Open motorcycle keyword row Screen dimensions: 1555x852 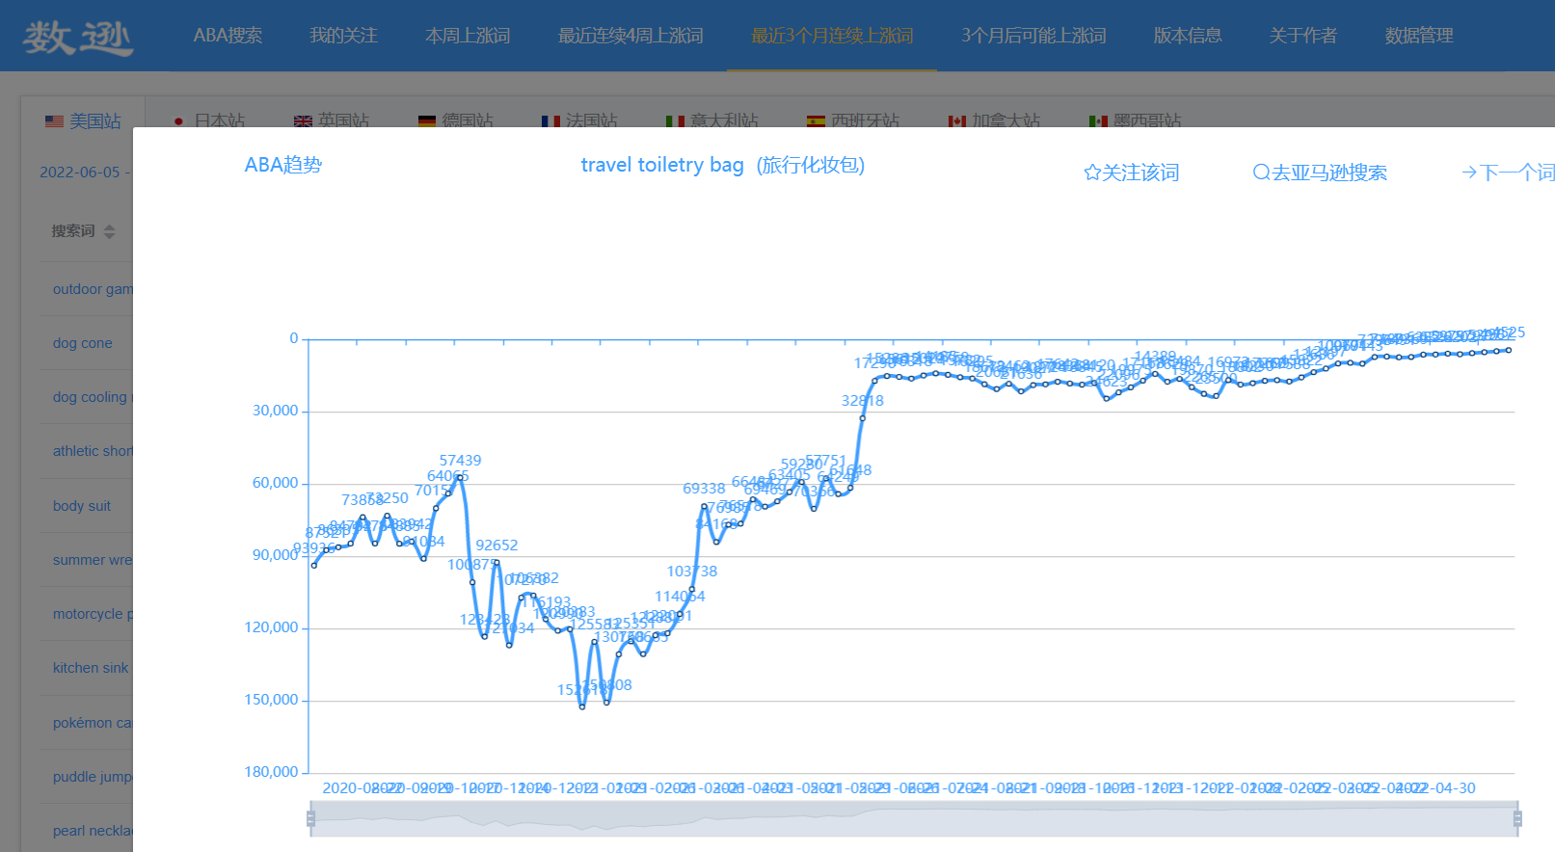93,614
